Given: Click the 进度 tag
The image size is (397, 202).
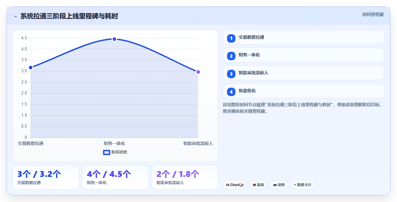Looking at the screenshot, I should point(279,185).
